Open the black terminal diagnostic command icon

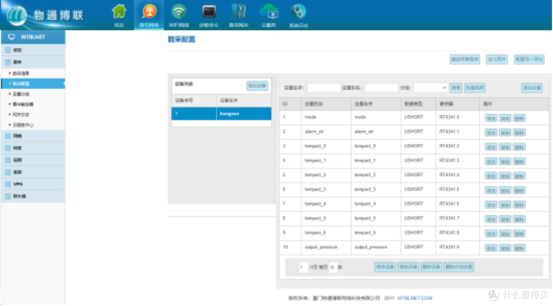pyautogui.click(x=209, y=12)
